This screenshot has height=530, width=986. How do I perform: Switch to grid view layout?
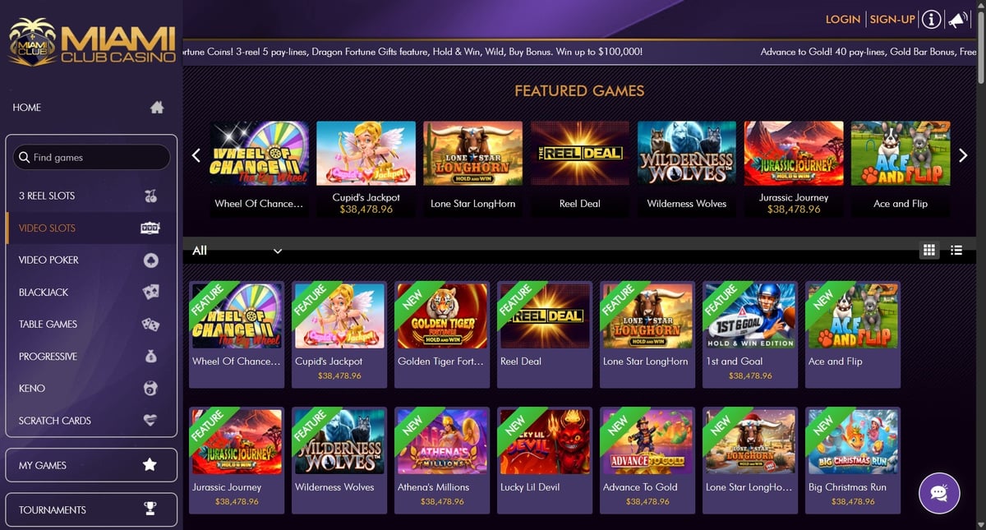[930, 251]
